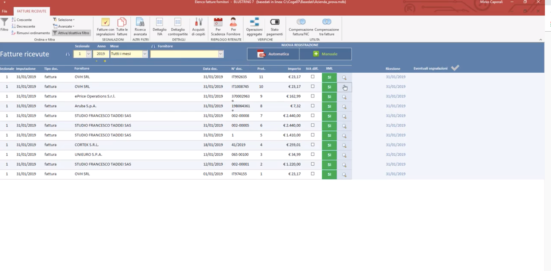551x271 pixels.
Task: Open the Selezione dropdown
Action: [x=64, y=20]
